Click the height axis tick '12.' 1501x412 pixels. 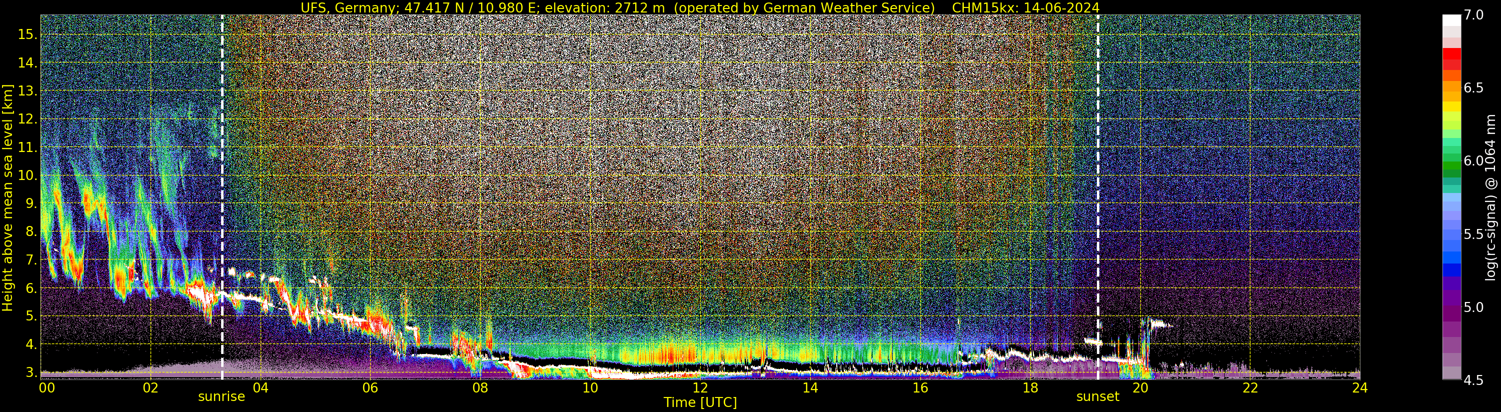(28, 119)
